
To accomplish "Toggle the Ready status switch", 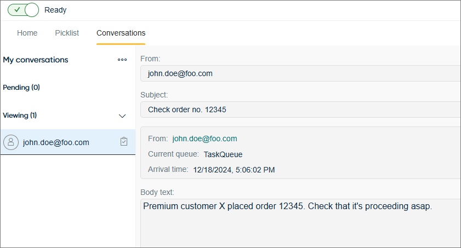I will pyautogui.click(x=23, y=10).
